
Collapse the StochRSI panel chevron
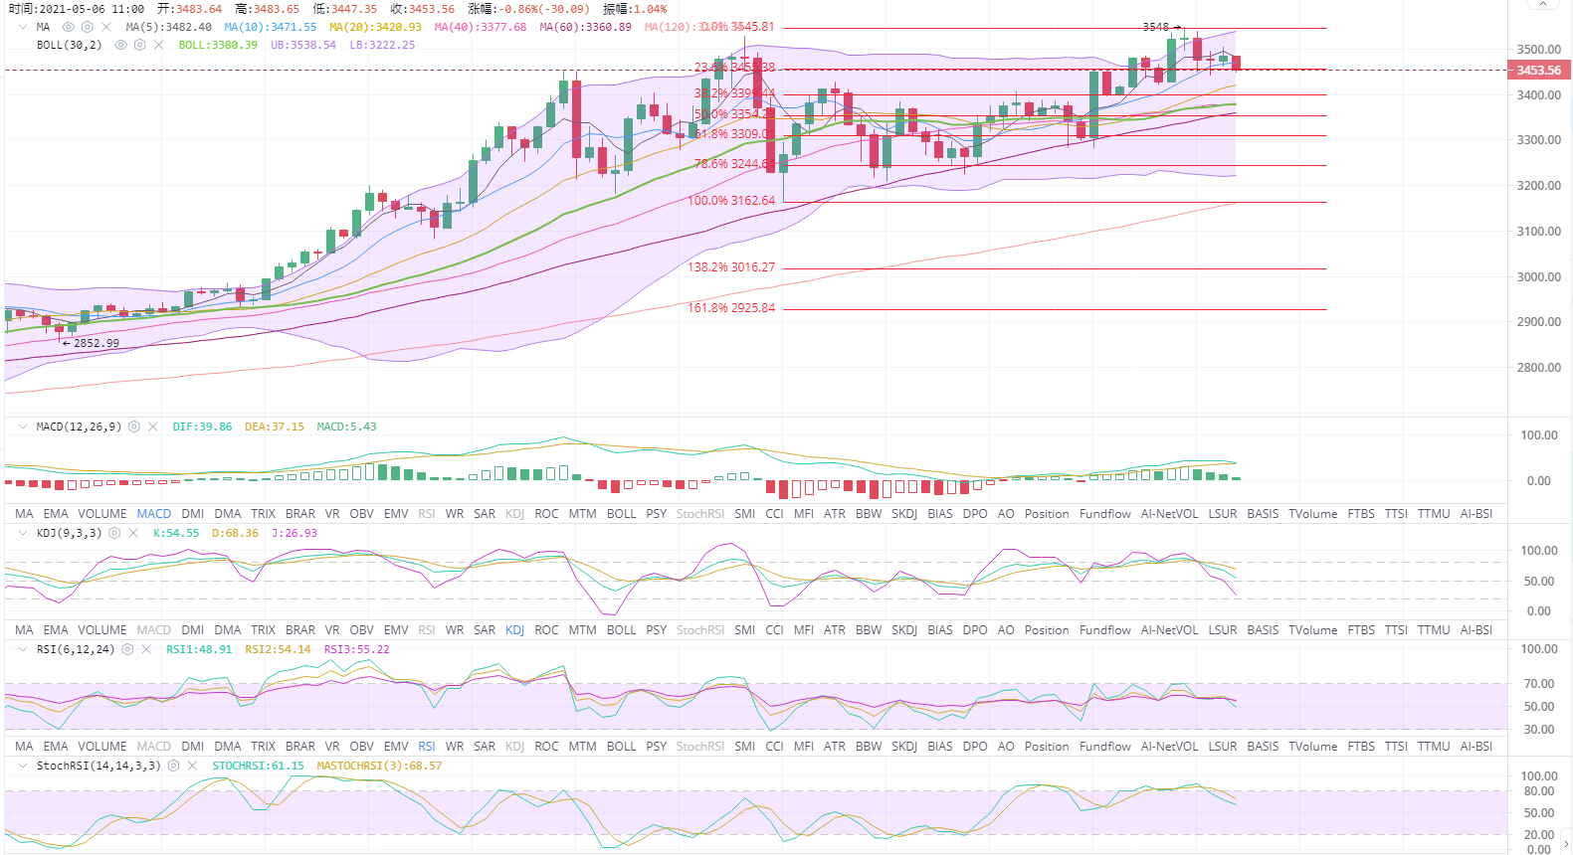[x=23, y=766]
